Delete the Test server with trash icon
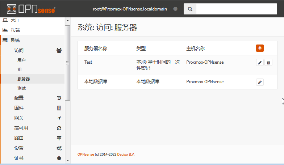The width and height of the screenshot is (284, 165). click(268, 63)
